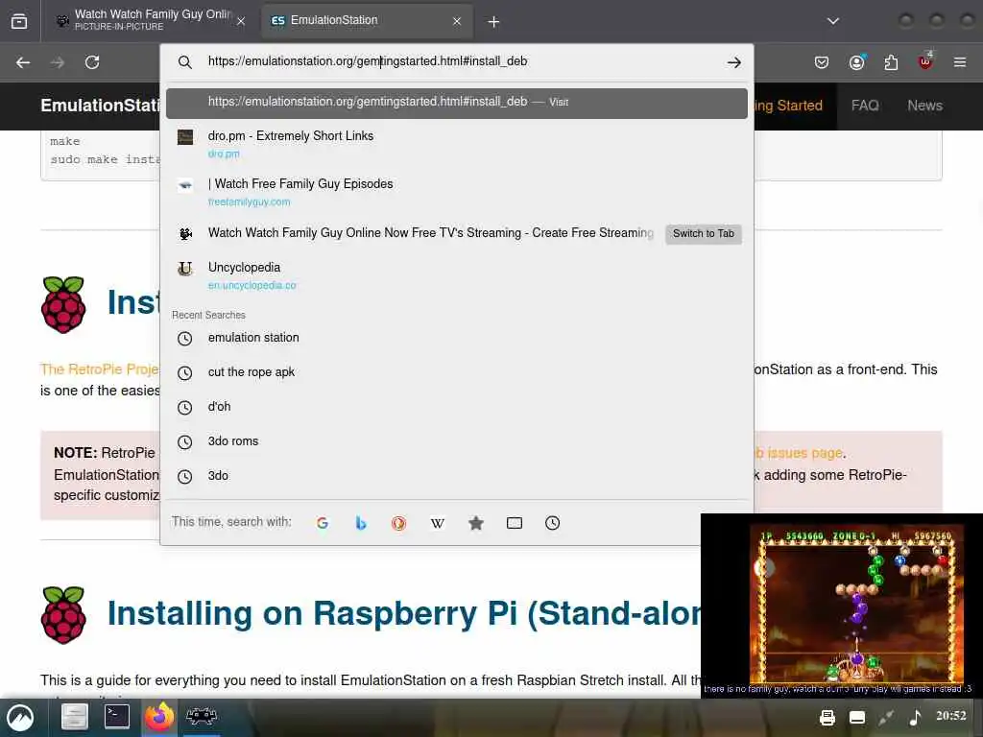Select recent search 'emulation station'
This screenshot has height=737, width=983.
456,338
